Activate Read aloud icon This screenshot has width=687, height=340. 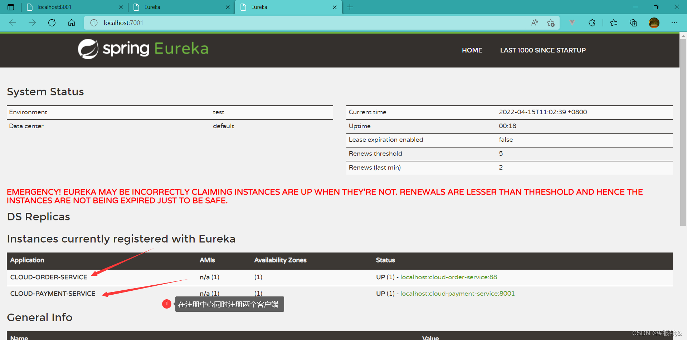[x=535, y=23]
